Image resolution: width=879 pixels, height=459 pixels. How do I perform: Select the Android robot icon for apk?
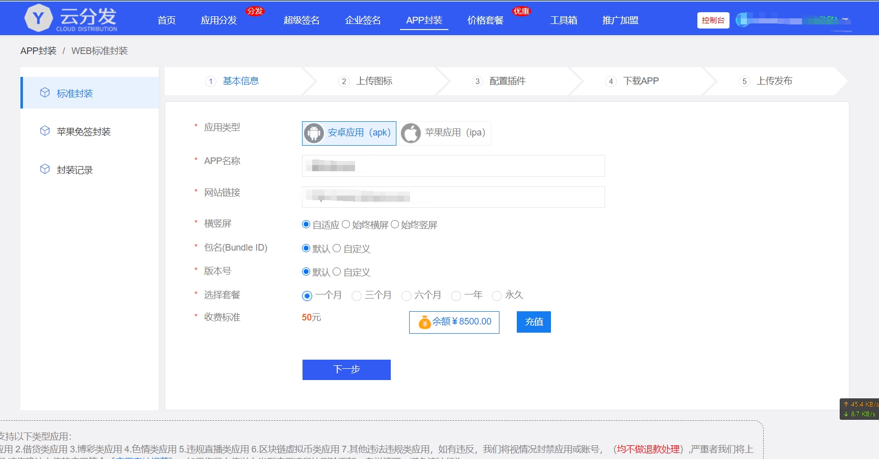pos(314,133)
